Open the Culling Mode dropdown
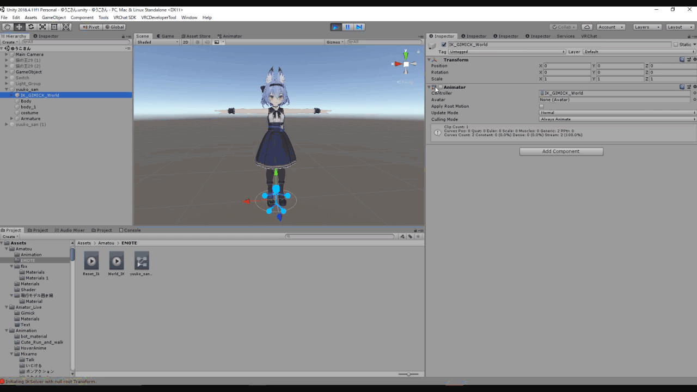Image resolution: width=697 pixels, height=392 pixels. pyautogui.click(x=616, y=119)
